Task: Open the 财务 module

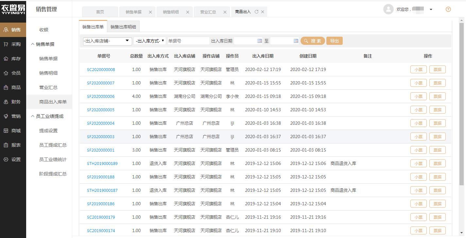Action: (x=13, y=101)
